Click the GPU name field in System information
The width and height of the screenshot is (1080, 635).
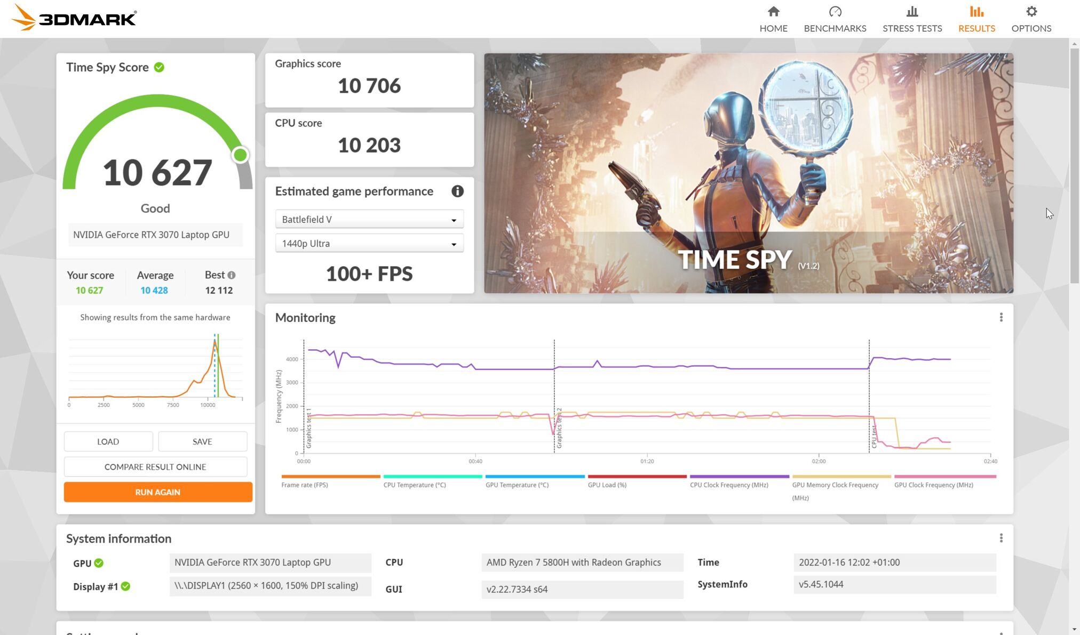point(271,562)
